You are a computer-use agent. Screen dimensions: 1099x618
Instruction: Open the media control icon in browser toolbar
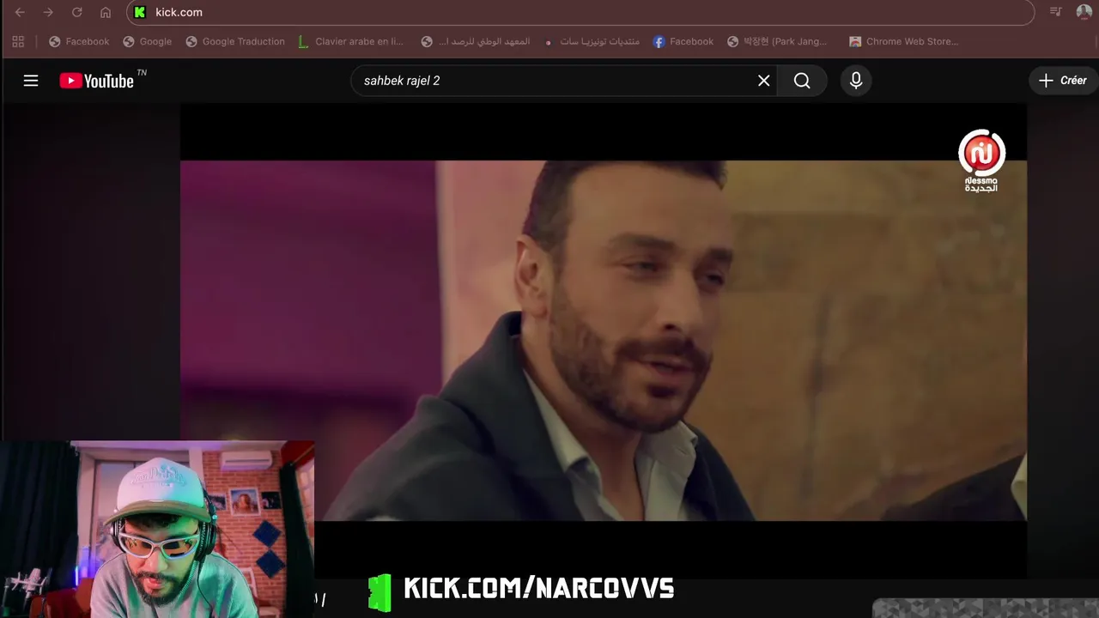(1055, 12)
